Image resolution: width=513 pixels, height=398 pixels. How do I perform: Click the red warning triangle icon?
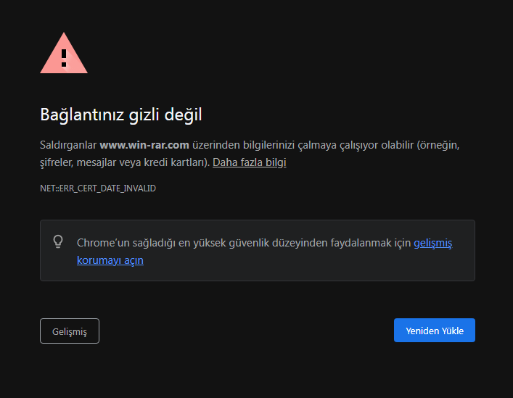coord(64,53)
